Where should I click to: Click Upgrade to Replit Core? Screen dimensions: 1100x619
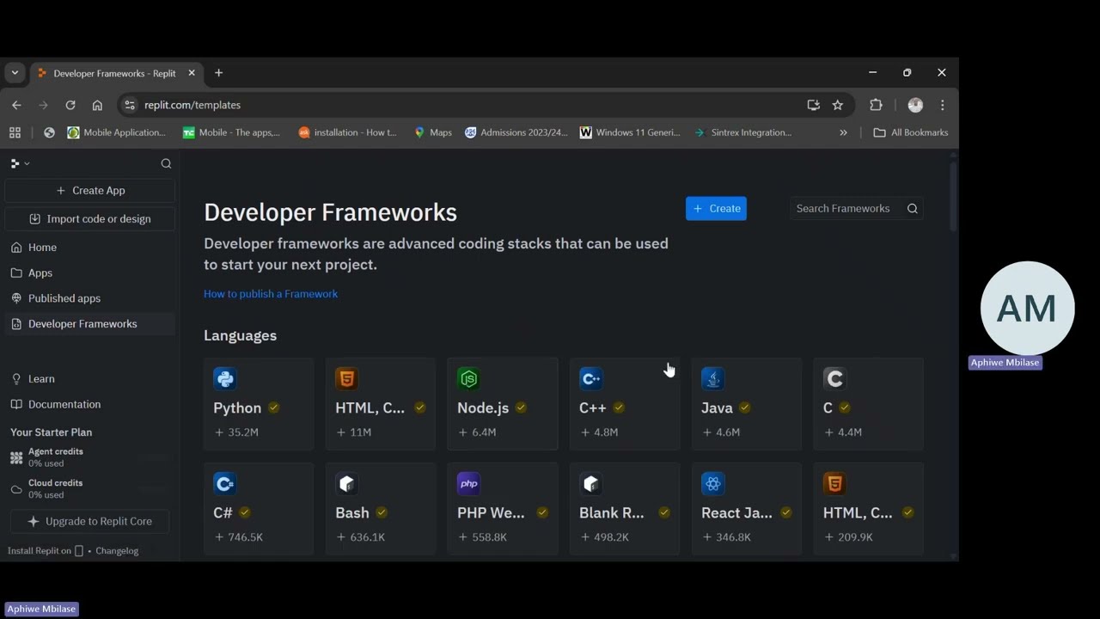pyautogui.click(x=89, y=521)
